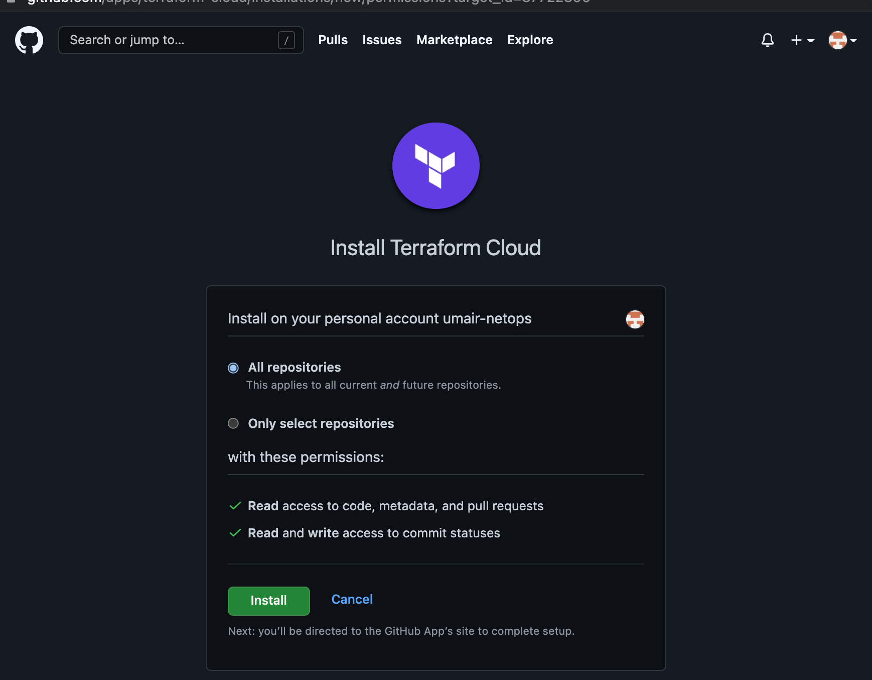Screen dimensions: 872x680
Task: Click the 'Next: you'll be directed' footer note
Action: [401, 631]
